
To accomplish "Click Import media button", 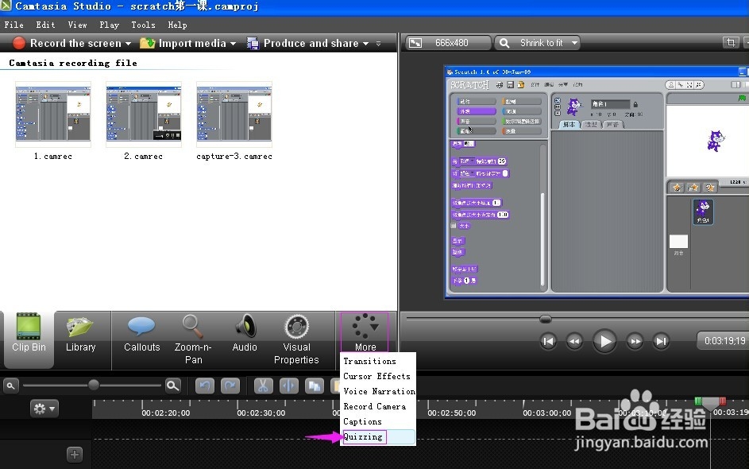I will [x=183, y=43].
